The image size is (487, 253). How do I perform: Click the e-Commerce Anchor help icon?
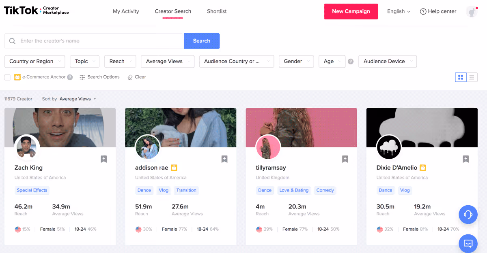pos(70,77)
